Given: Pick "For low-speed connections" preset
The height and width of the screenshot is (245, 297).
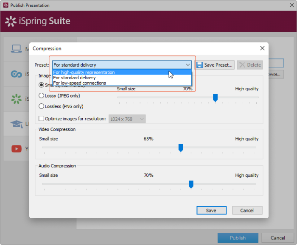Looking at the screenshot, I should click(x=122, y=83).
